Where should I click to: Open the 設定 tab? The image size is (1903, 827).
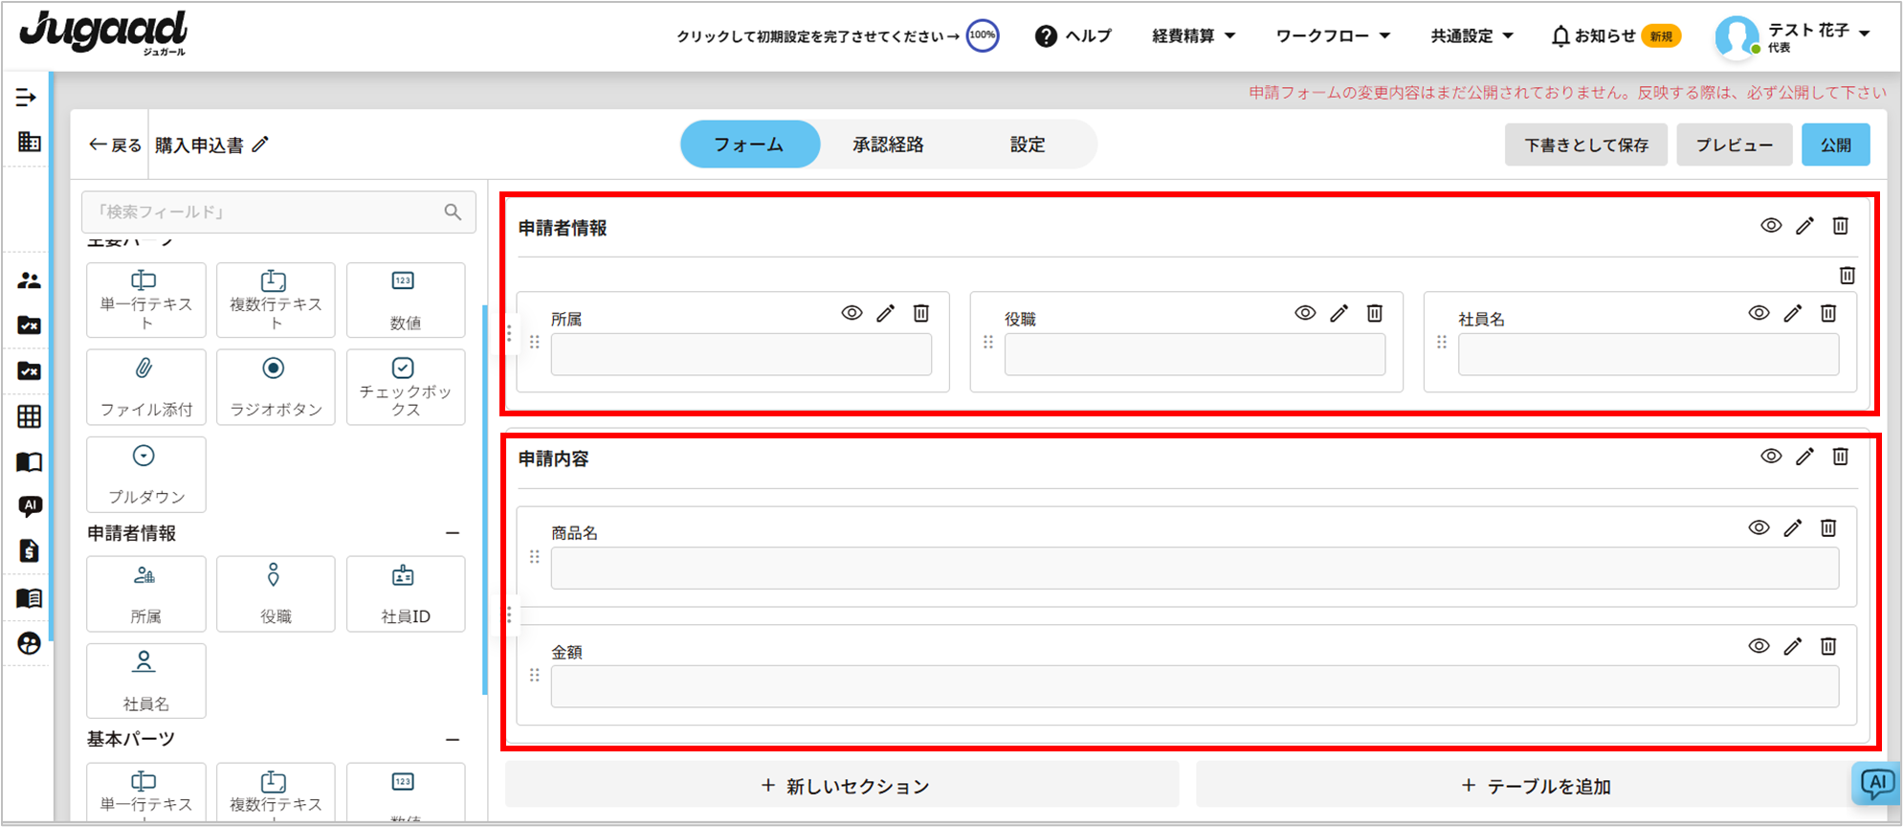pos(1028,145)
